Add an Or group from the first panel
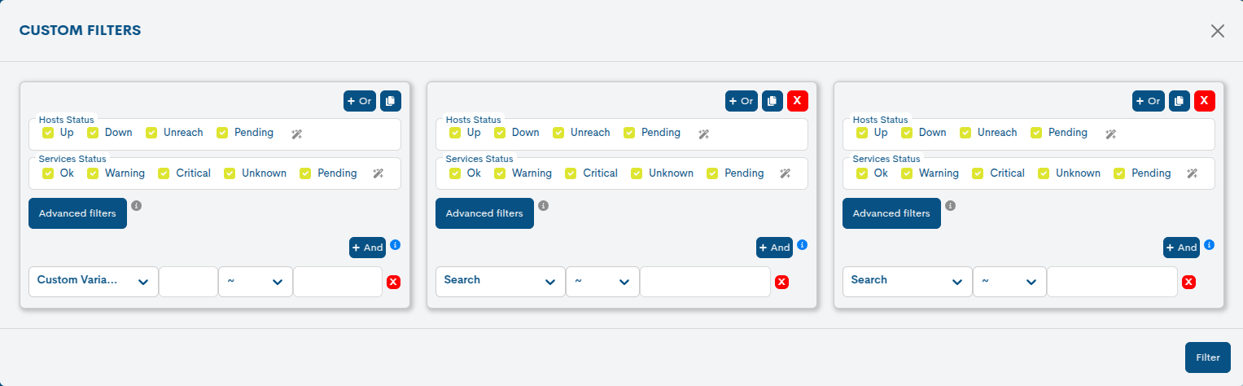Image resolution: width=1243 pixels, height=386 pixels. click(x=359, y=101)
